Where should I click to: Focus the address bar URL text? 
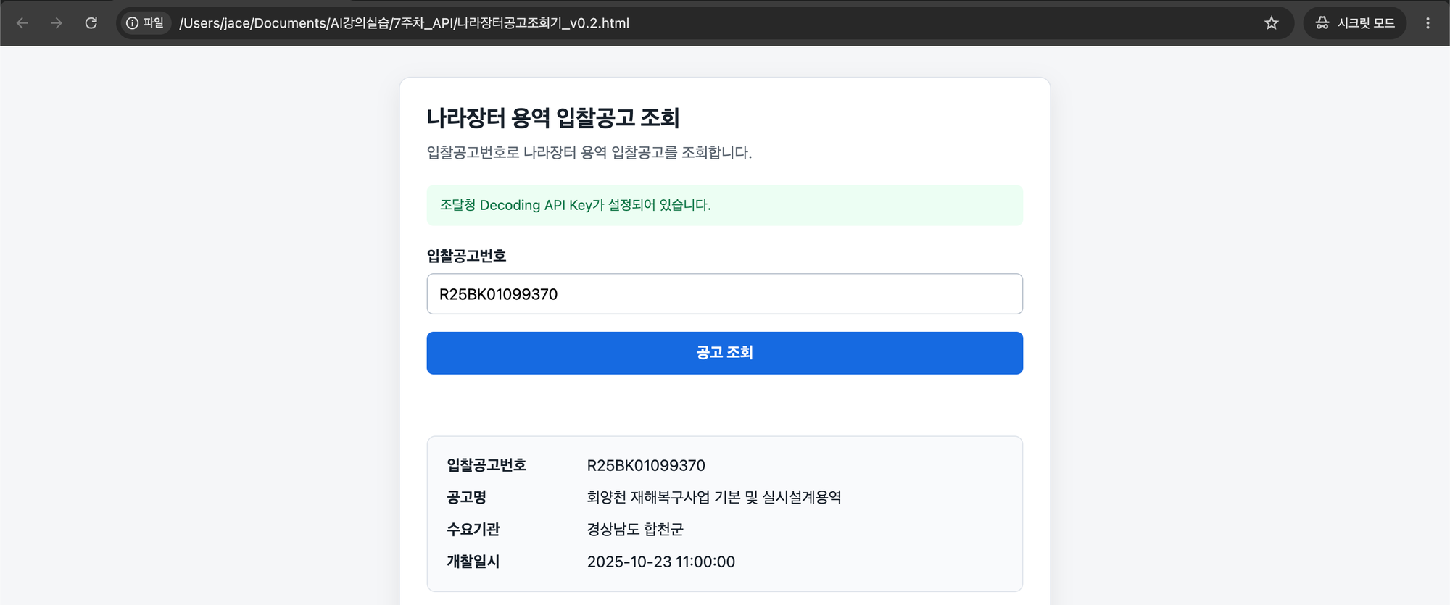pos(405,23)
